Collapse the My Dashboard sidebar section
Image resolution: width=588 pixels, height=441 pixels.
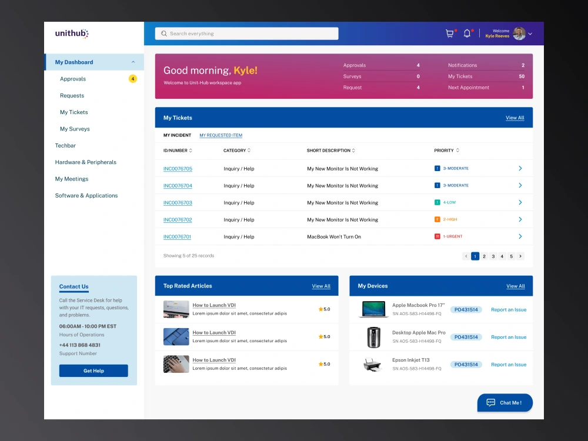[x=133, y=62]
